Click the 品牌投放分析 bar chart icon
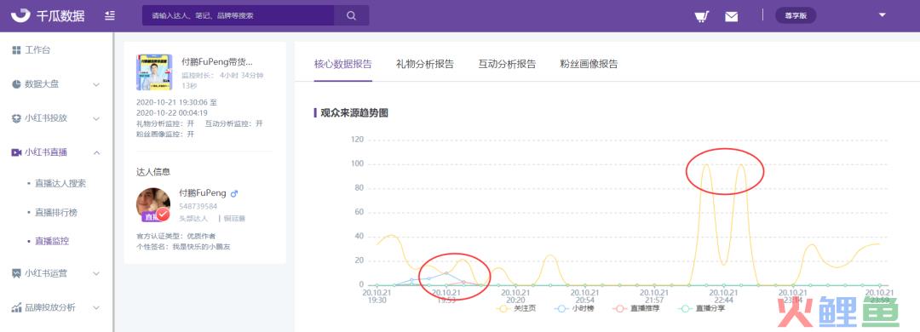 click(16, 307)
